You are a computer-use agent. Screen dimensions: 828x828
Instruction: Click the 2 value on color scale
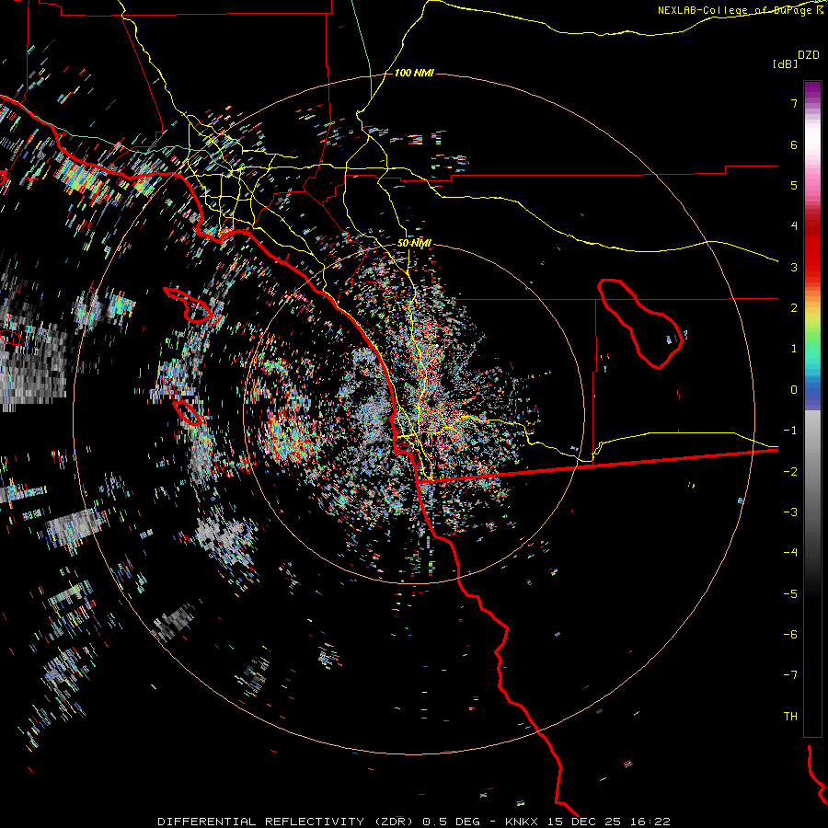click(x=794, y=308)
